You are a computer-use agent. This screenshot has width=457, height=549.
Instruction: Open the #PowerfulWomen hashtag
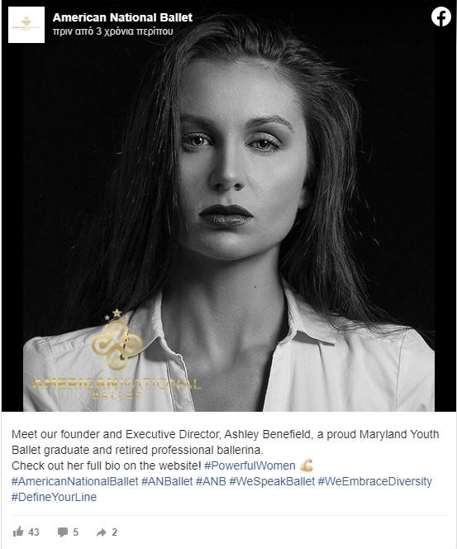click(x=250, y=465)
